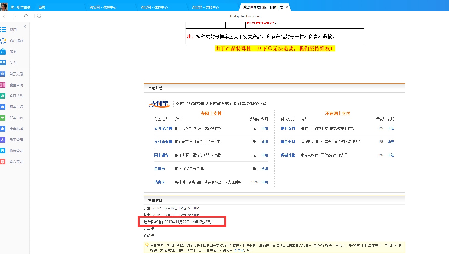Click 详细 for 货到付款 row

[x=391, y=155]
